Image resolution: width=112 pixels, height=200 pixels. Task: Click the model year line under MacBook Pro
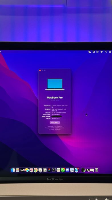(x=55, y=100)
